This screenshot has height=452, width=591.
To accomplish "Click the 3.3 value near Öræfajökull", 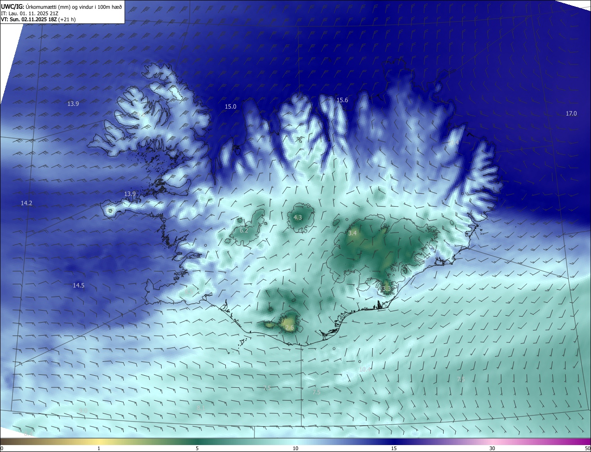I will [386, 289].
